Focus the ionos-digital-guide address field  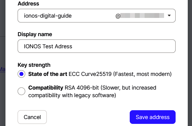67,15
